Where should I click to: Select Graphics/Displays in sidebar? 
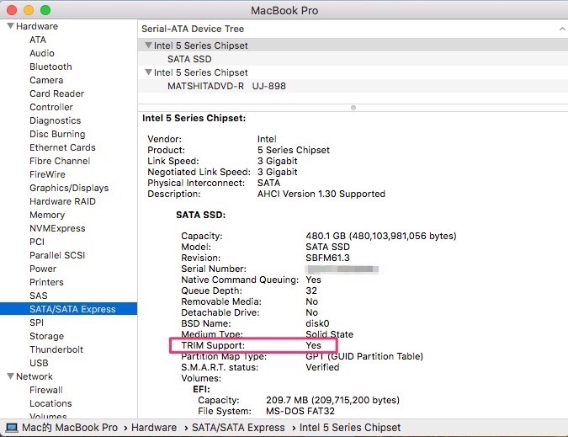tap(69, 188)
